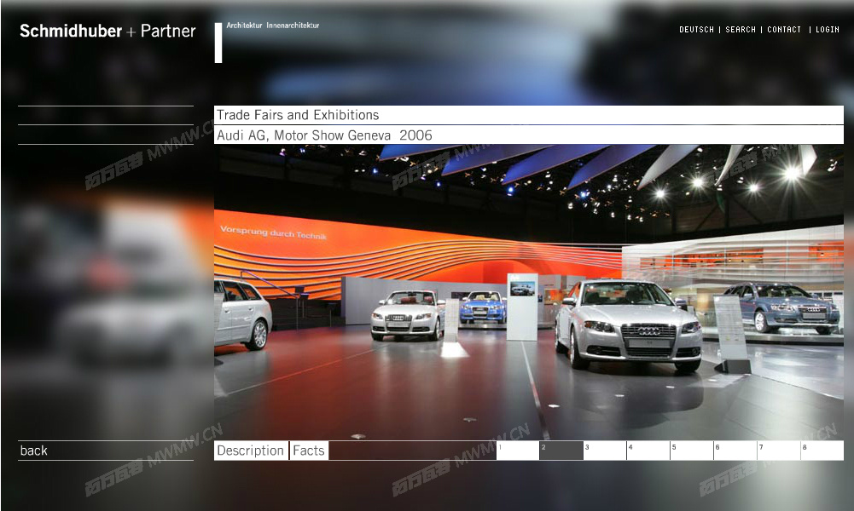The height and width of the screenshot is (511, 854).
Task: Show gallery image 3
Action: click(605, 451)
